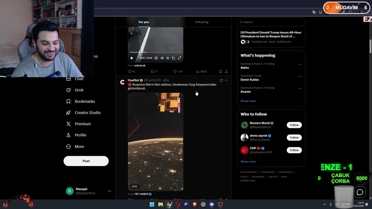Play the TRT Haber space station video
Image resolution: width=372 pixels, height=209 pixels.
point(155,142)
